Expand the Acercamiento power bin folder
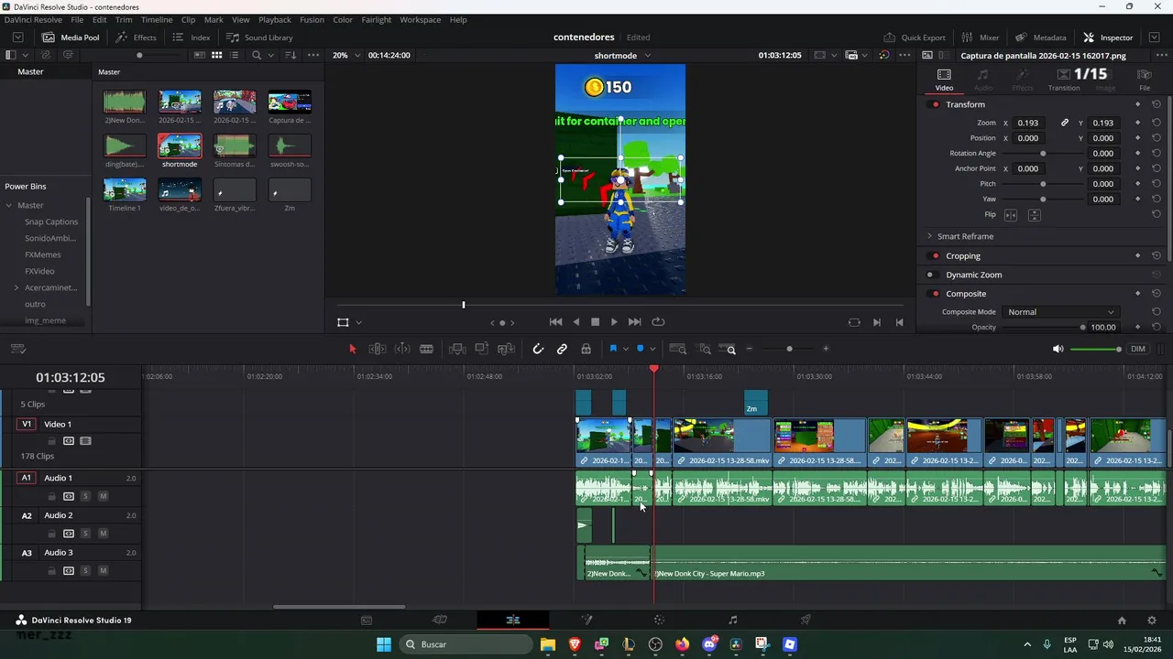The width and height of the screenshot is (1173, 659). [16, 287]
